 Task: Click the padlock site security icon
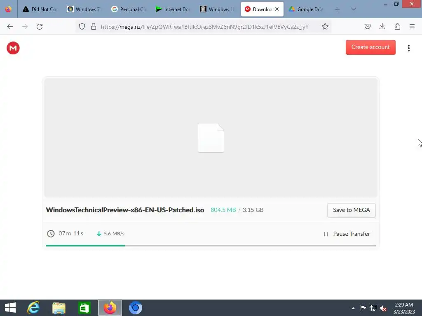94,26
